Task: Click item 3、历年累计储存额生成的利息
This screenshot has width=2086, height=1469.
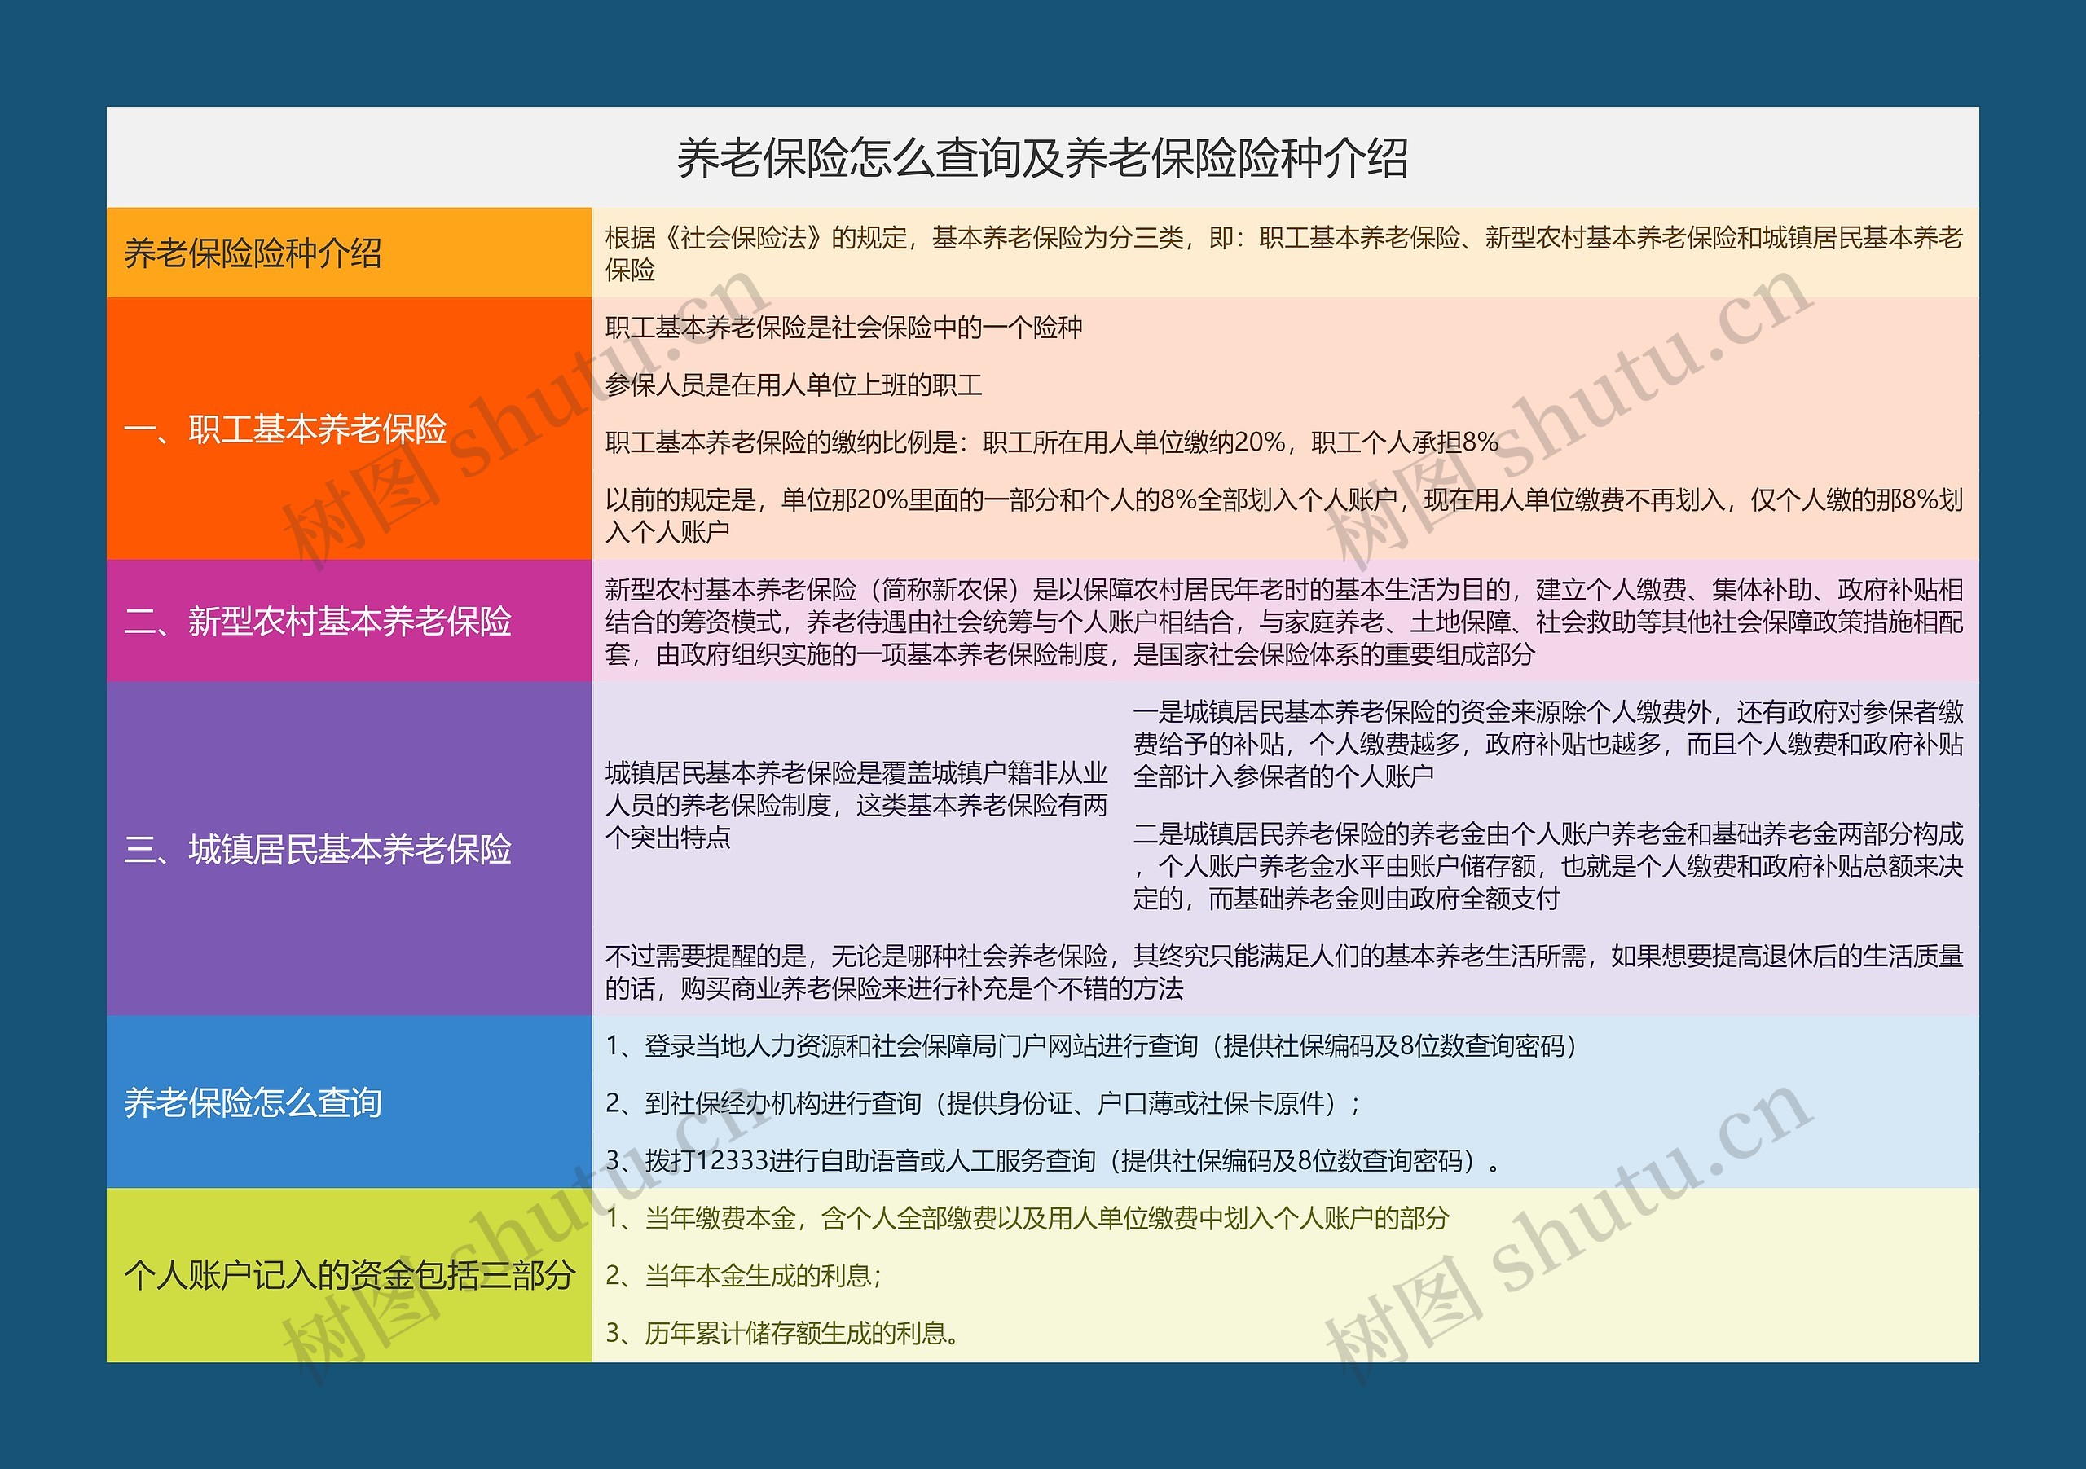Action: click(783, 1333)
